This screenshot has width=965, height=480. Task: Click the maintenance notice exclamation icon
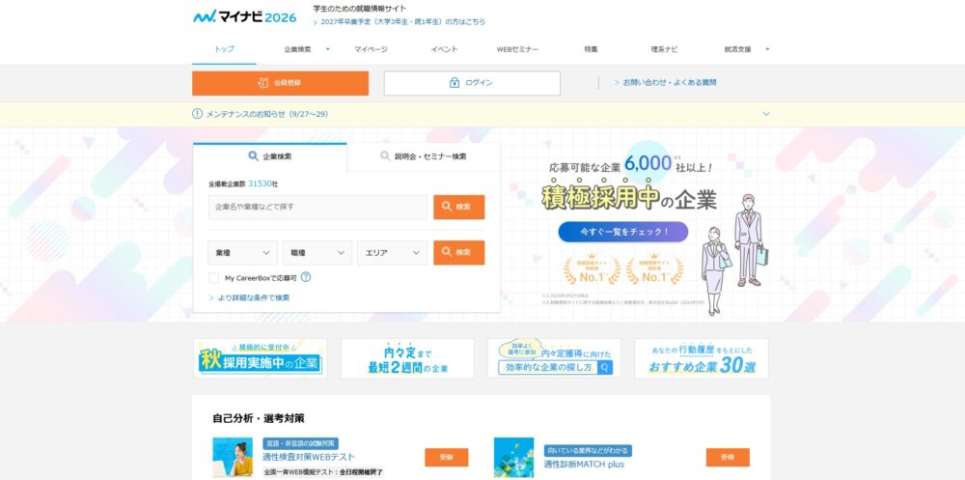[197, 114]
